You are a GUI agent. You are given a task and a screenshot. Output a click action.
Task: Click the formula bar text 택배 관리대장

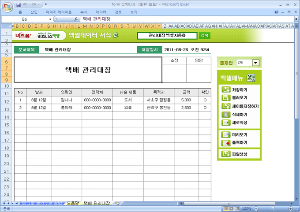(x=97, y=19)
